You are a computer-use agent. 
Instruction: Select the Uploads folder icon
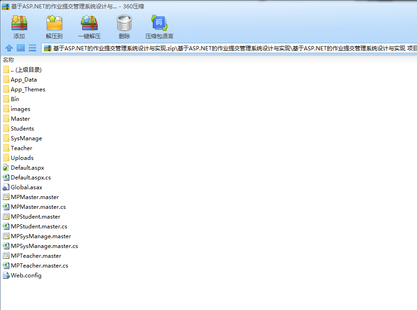coord(6,158)
